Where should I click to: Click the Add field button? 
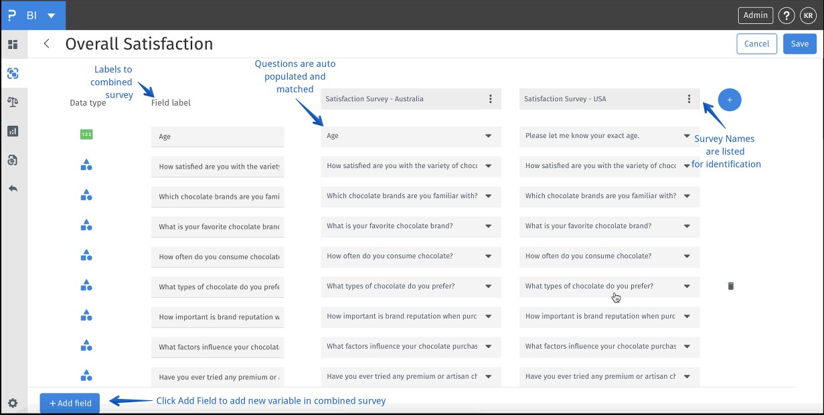coord(70,403)
